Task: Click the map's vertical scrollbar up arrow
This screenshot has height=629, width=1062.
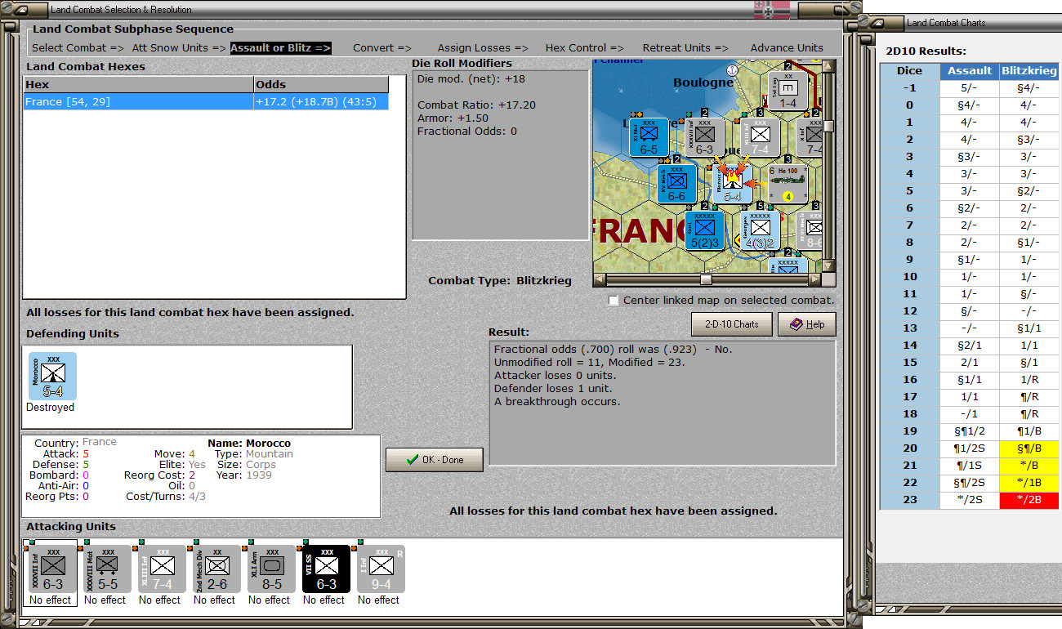Action: point(829,65)
